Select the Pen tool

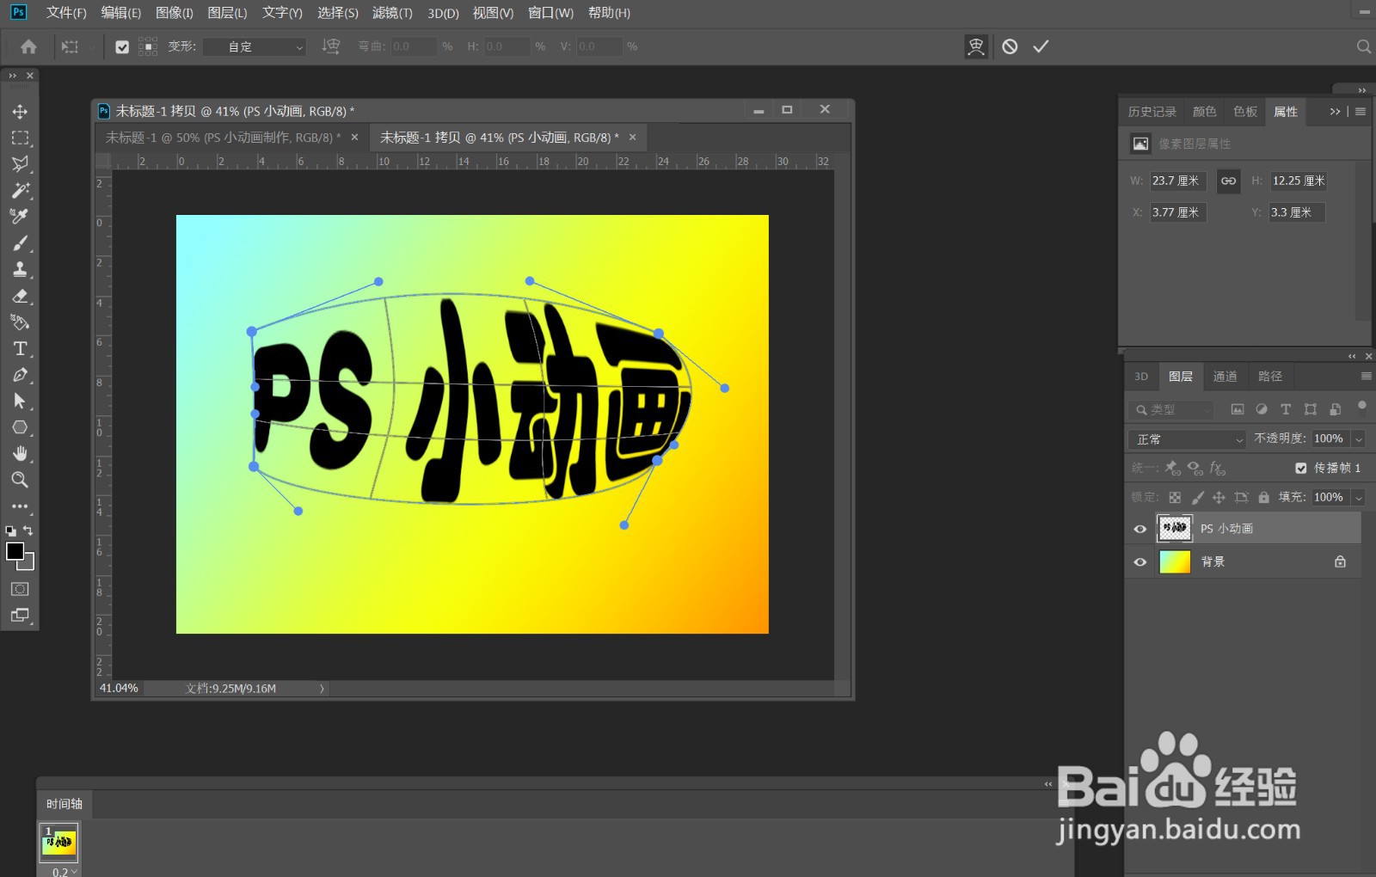click(21, 375)
